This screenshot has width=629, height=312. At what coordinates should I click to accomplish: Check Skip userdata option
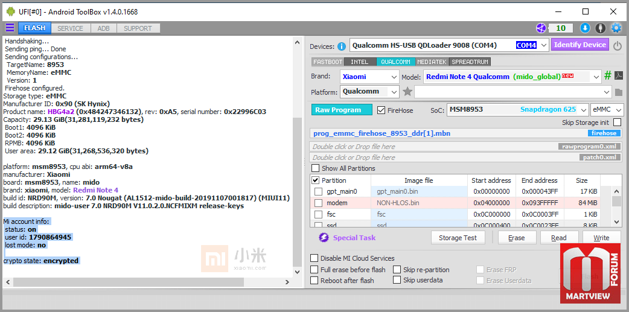pyautogui.click(x=397, y=280)
